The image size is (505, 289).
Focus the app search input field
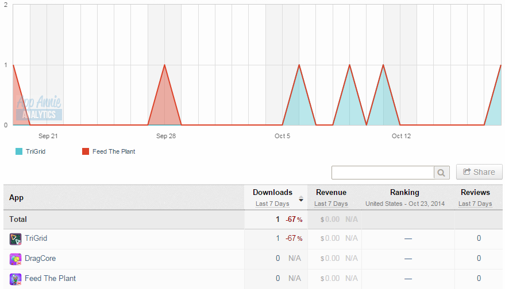point(383,173)
